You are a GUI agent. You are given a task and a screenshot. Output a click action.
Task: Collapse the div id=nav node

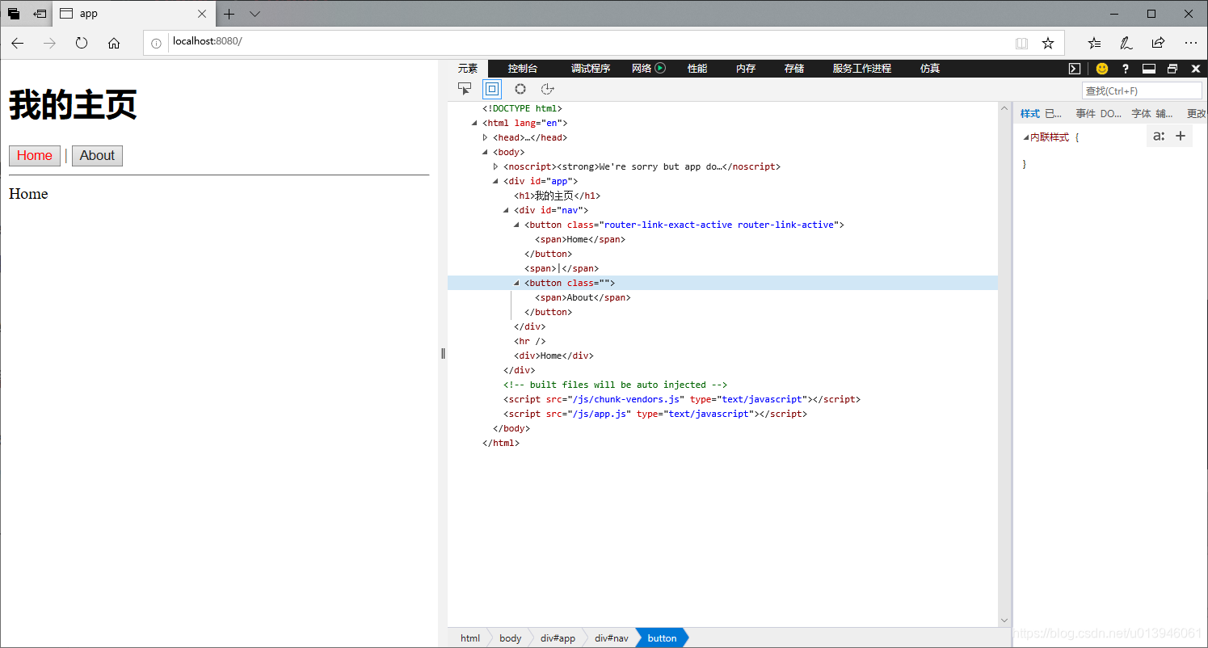pos(506,210)
